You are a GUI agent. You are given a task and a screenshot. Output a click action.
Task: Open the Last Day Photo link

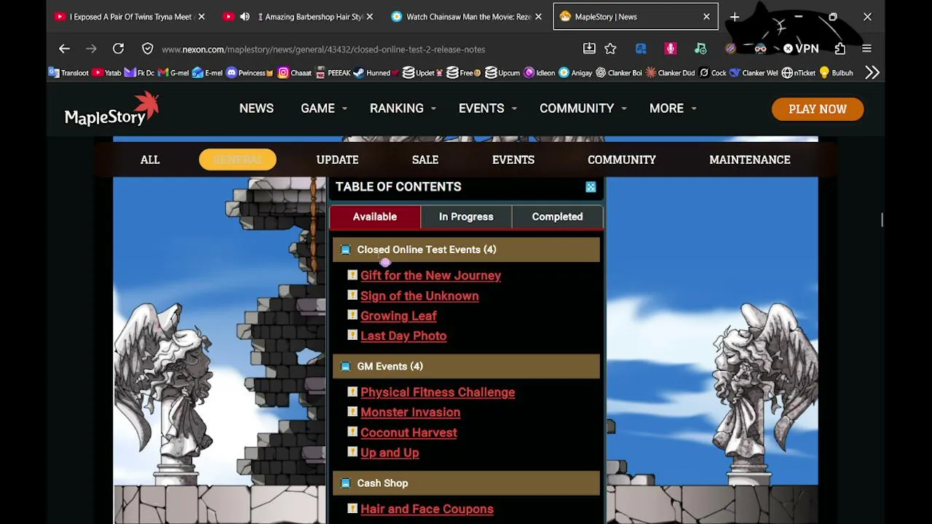click(x=403, y=336)
